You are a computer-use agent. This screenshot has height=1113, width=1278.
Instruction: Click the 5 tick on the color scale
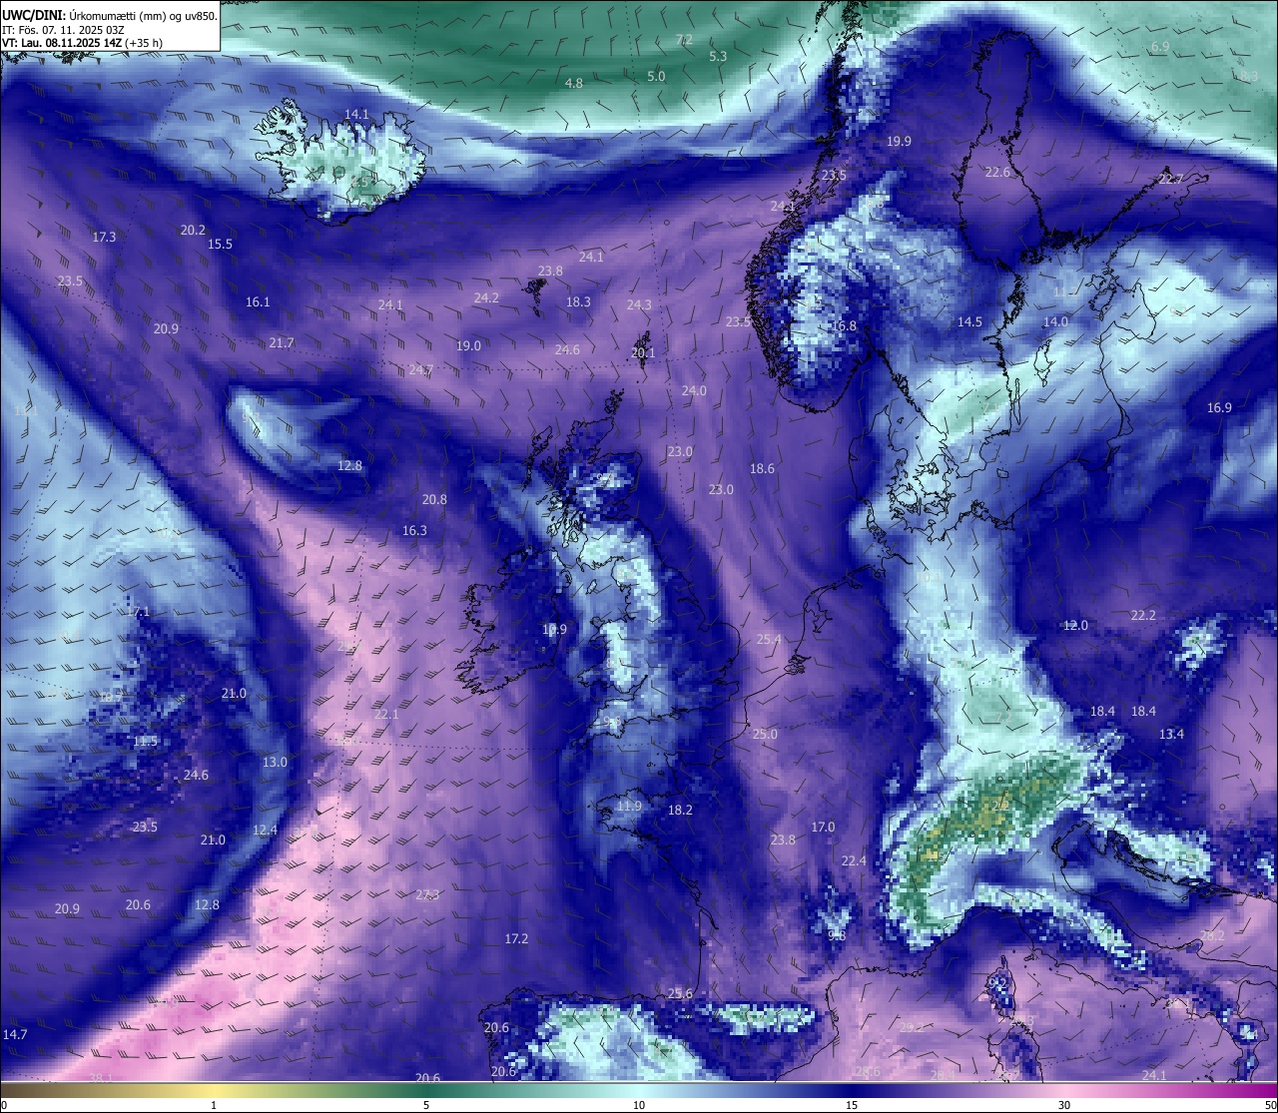tap(426, 1106)
